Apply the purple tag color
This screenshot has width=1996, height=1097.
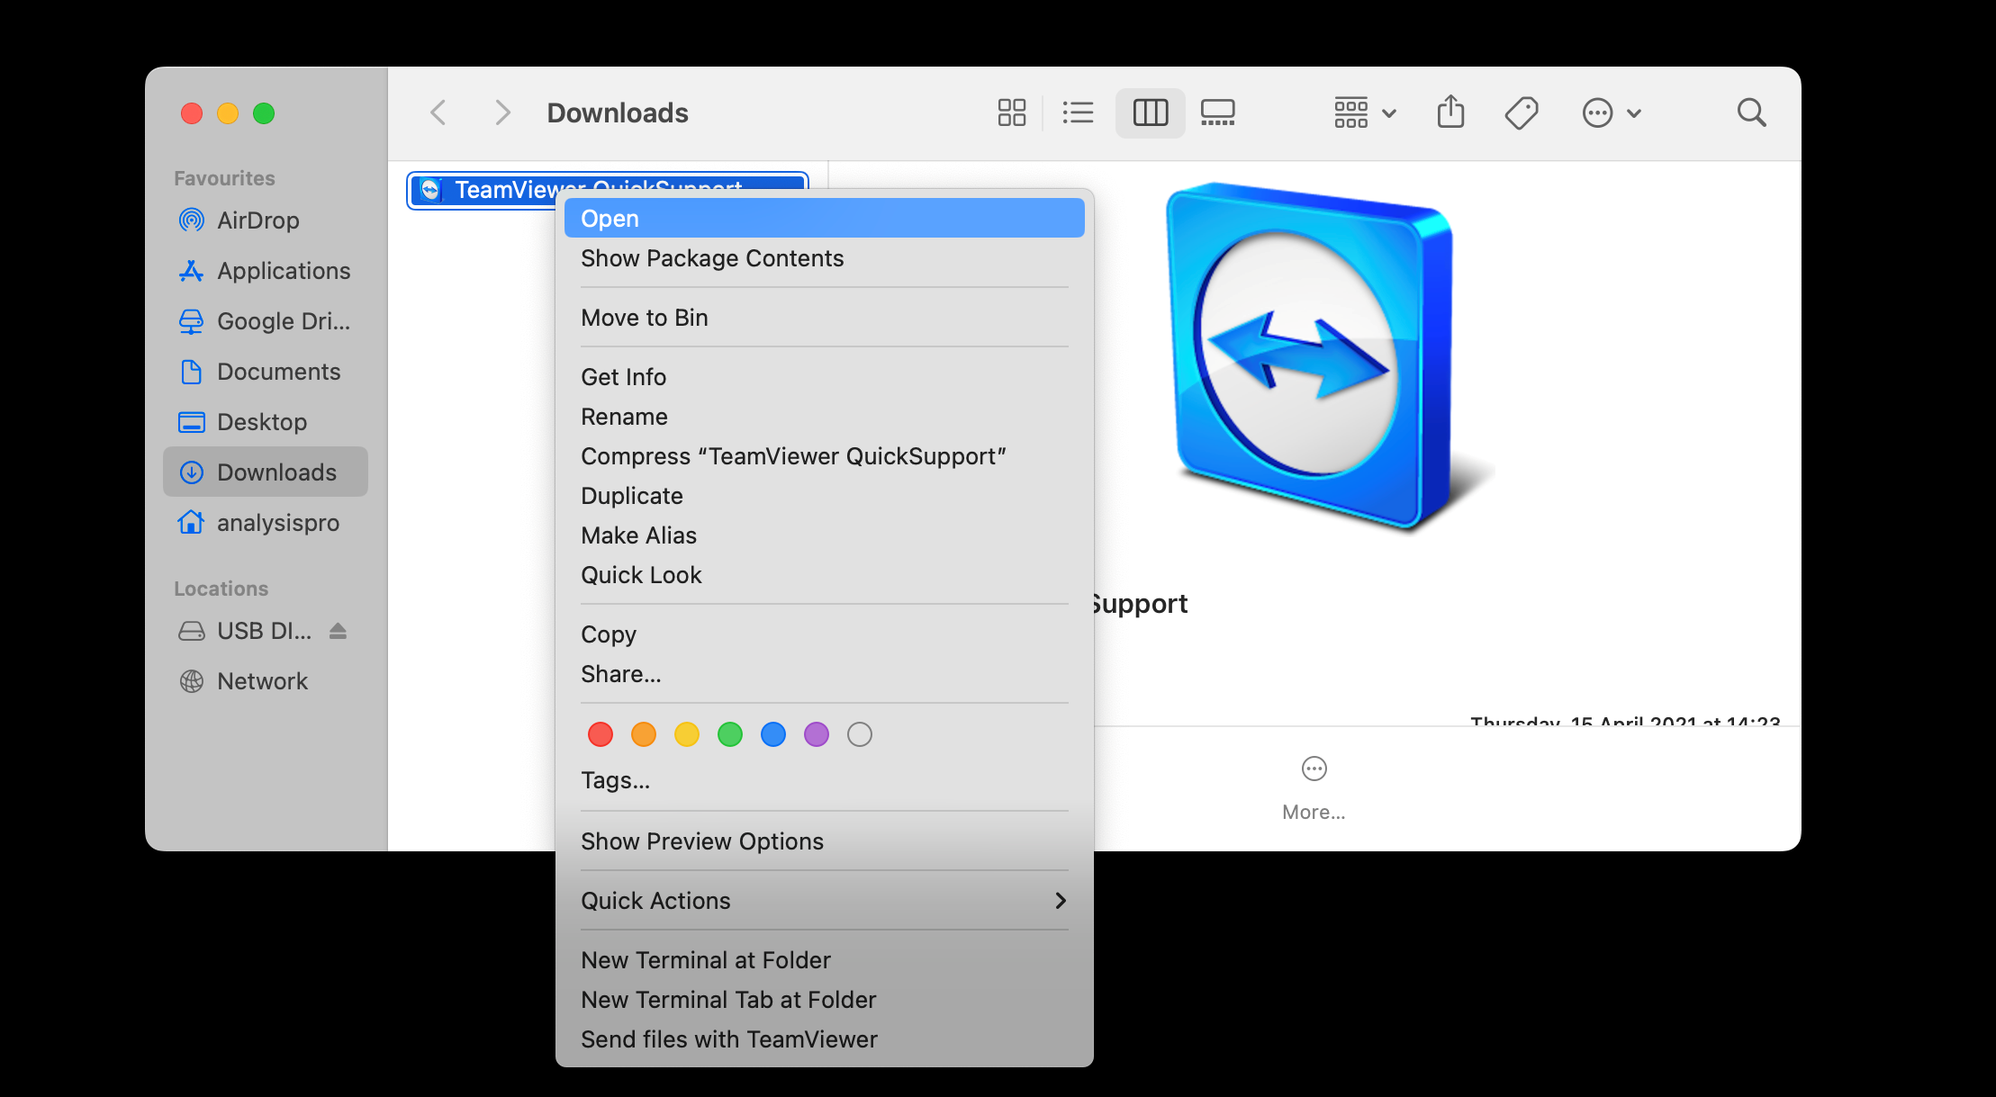tap(817, 734)
